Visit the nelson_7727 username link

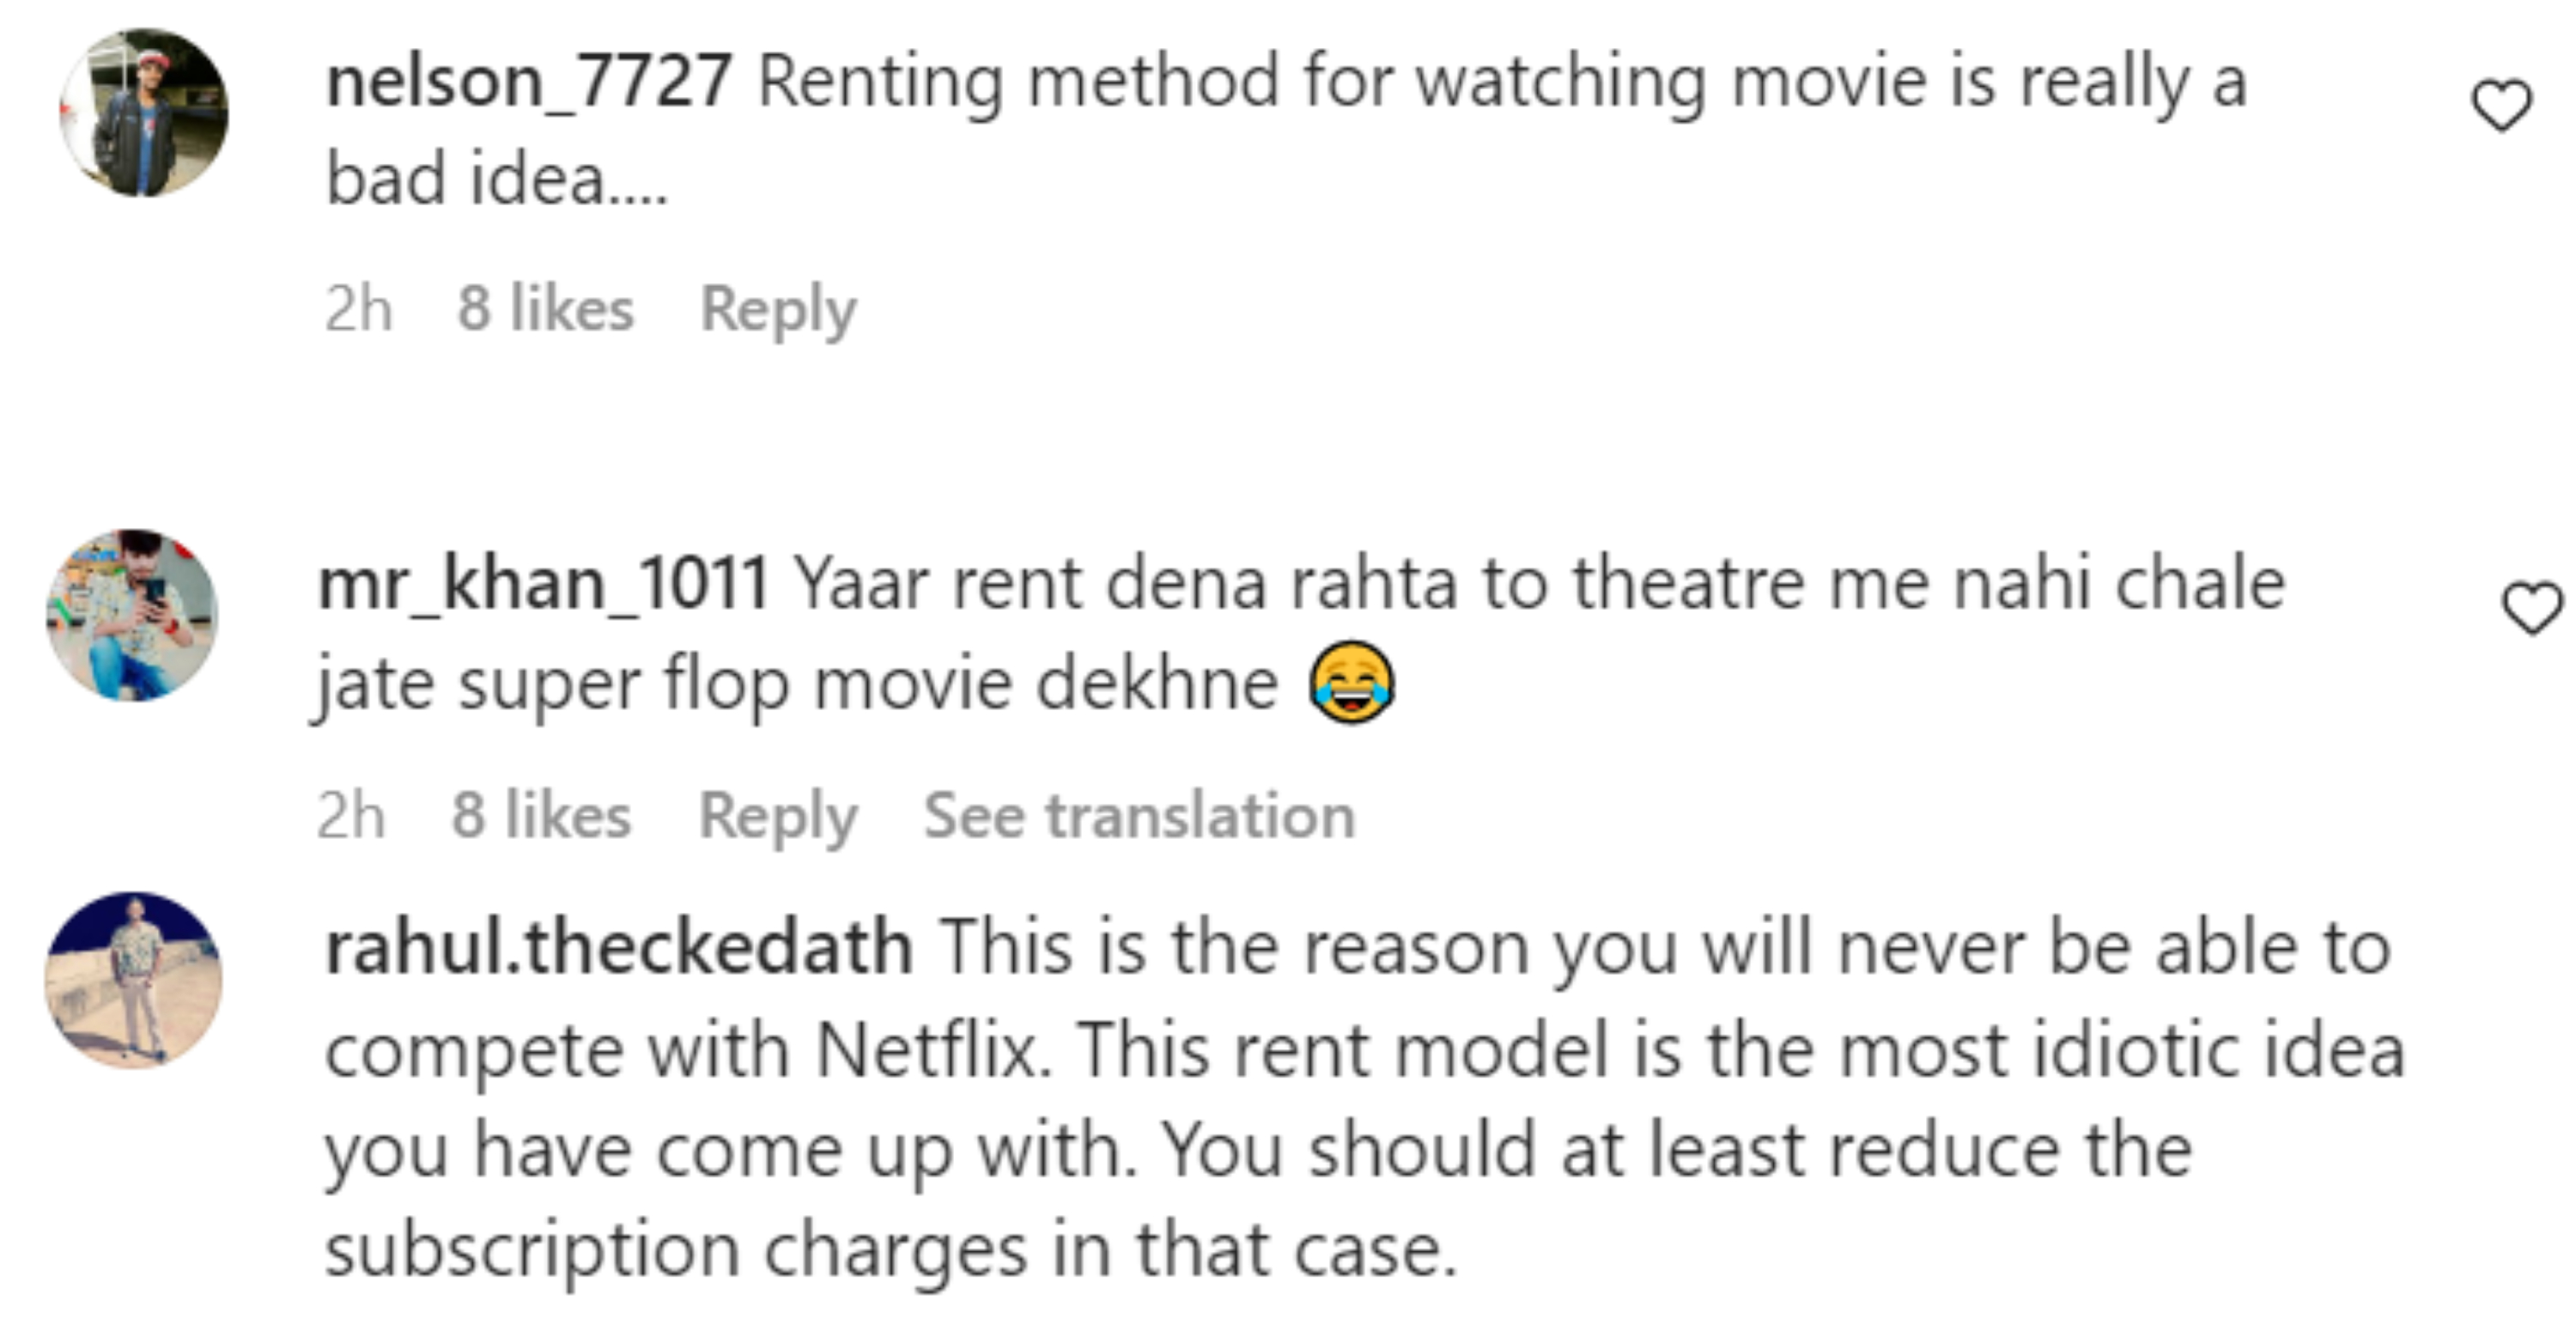click(529, 82)
